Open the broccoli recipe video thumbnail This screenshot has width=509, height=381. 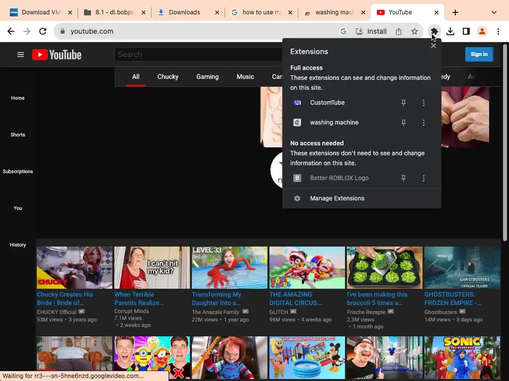385,267
